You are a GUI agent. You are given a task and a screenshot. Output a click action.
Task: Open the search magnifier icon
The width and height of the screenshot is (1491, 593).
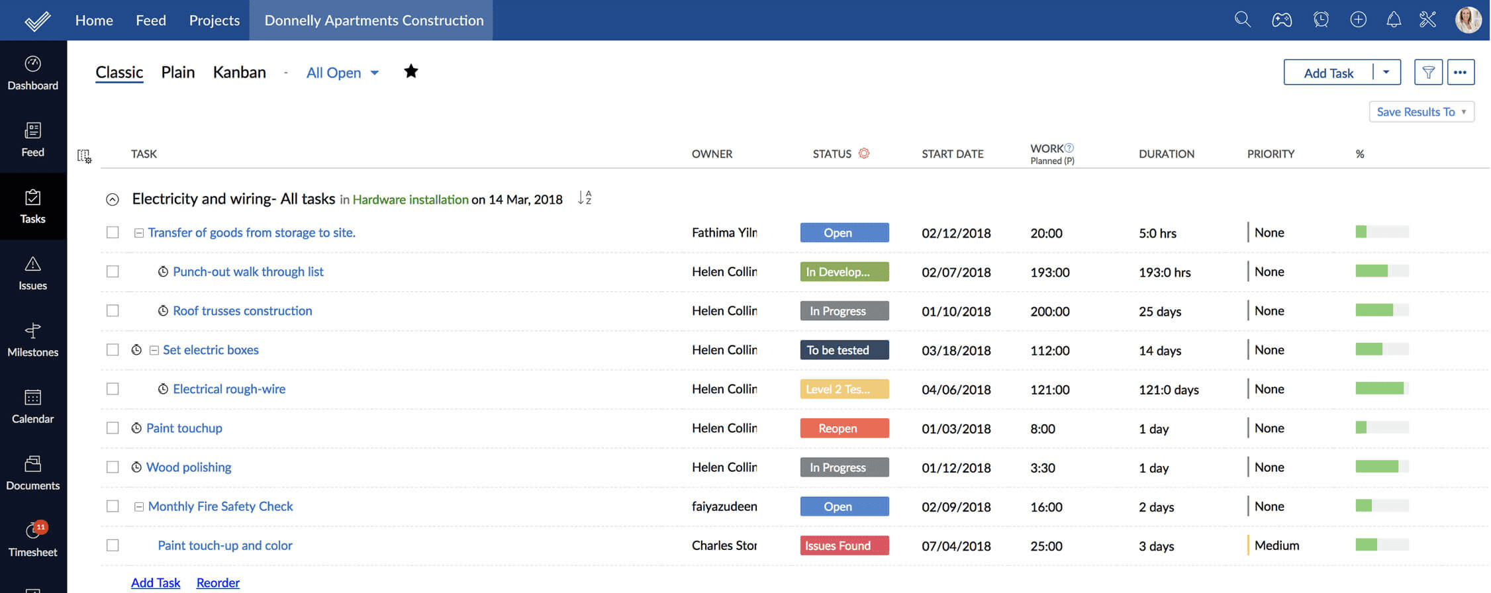tap(1242, 20)
